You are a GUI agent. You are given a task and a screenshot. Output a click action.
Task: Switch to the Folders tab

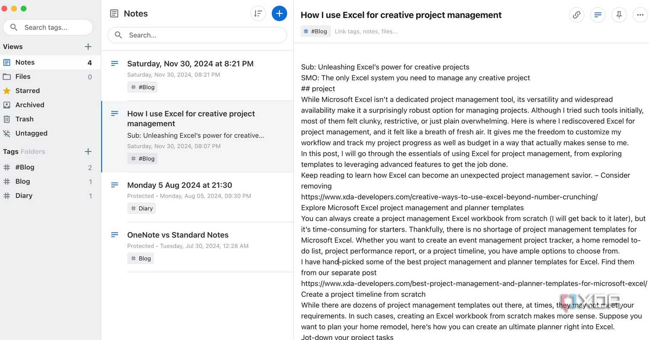(33, 152)
